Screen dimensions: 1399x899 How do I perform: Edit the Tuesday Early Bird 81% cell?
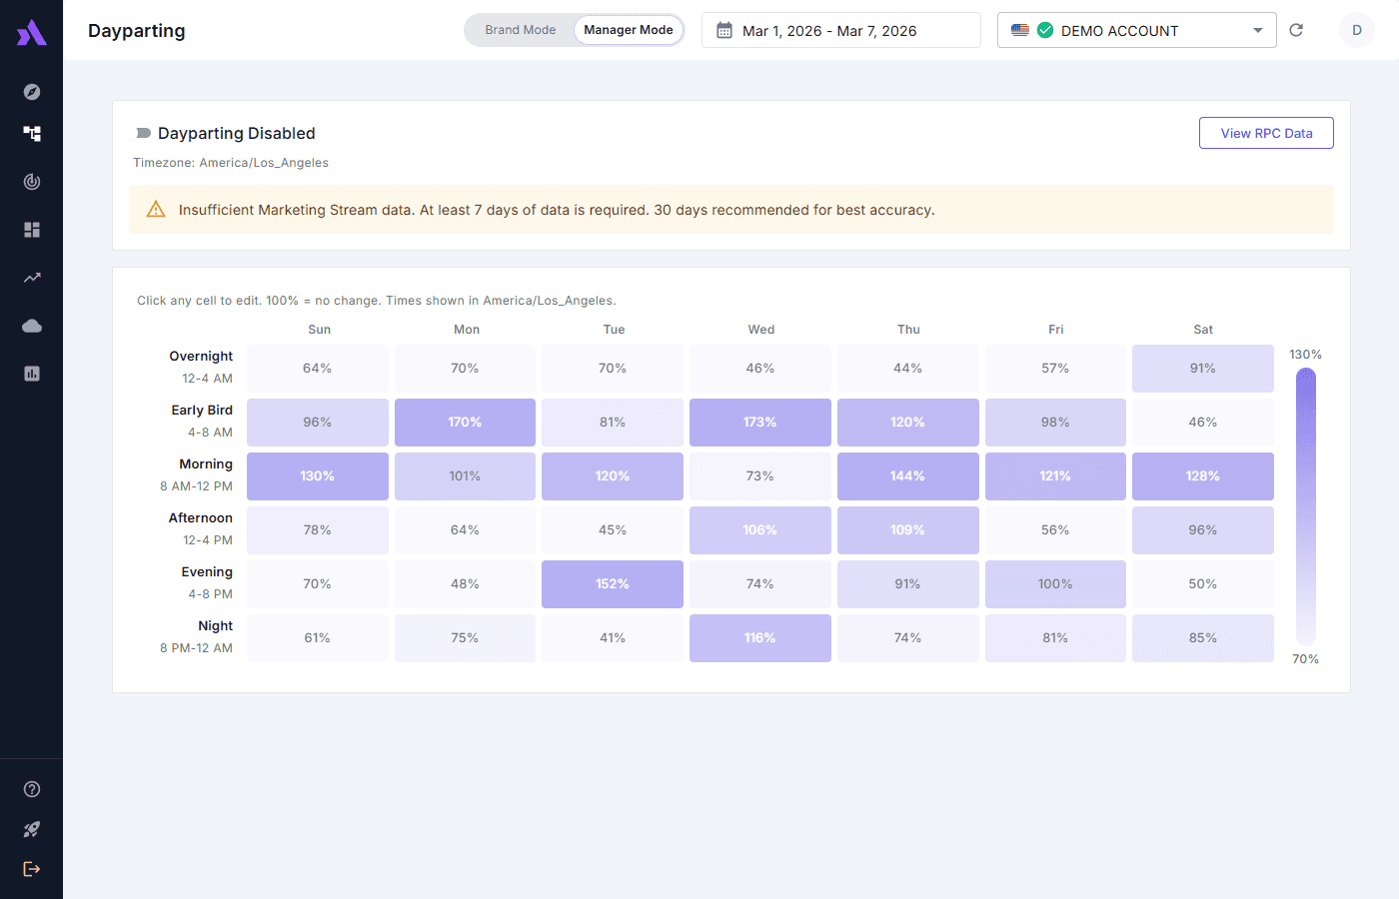pyautogui.click(x=613, y=423)
